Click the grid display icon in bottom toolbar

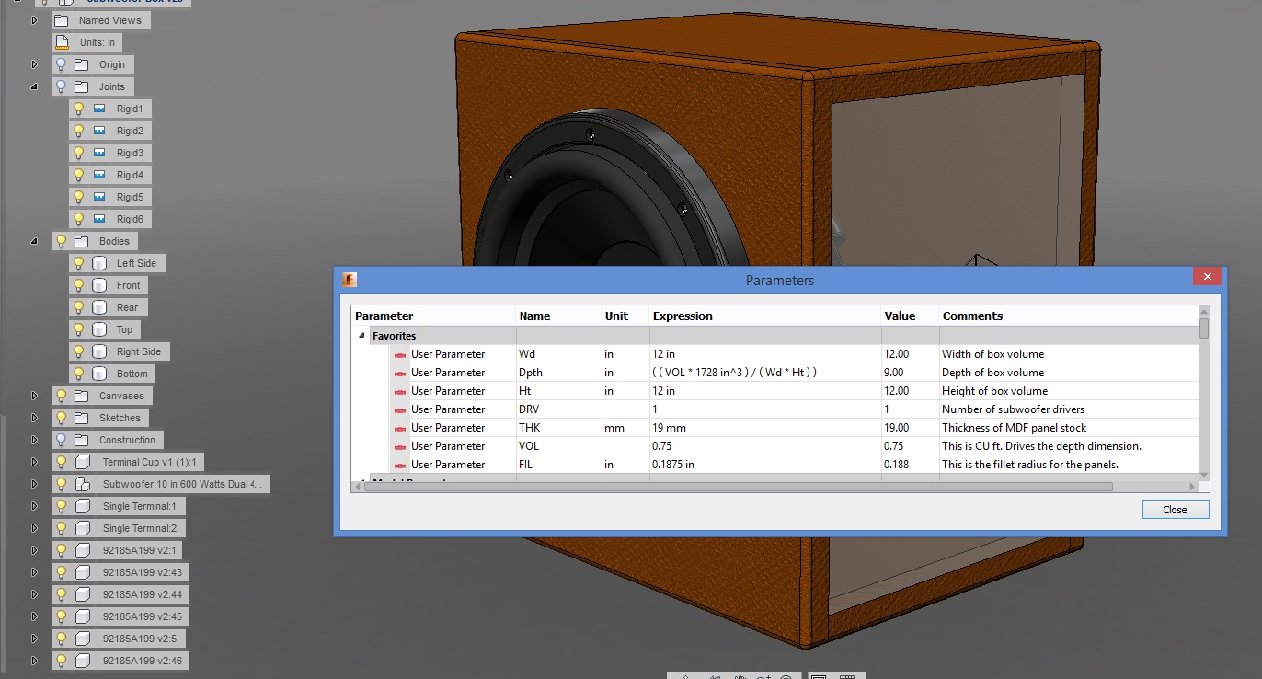coord(847,676)
